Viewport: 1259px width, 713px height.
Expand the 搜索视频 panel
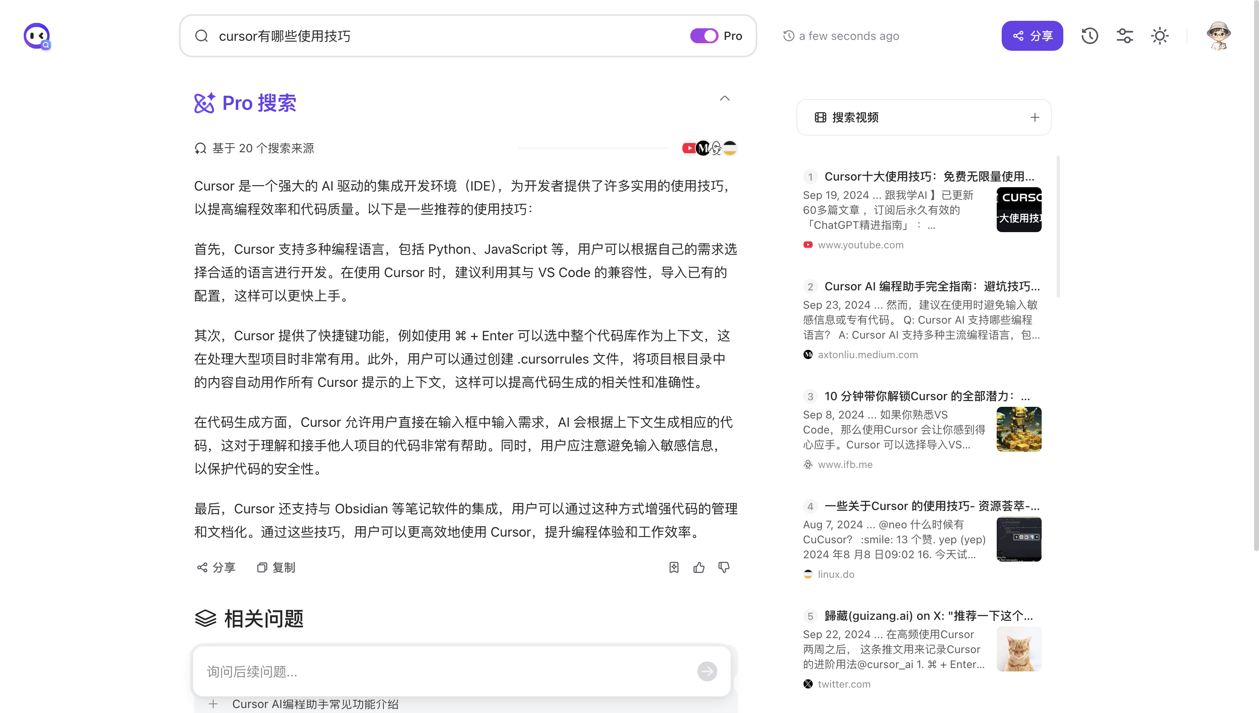tap(1035, 118)
